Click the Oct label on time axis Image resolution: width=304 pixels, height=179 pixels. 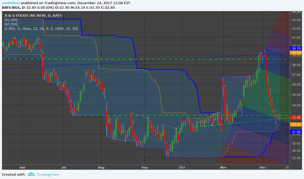[182, 167]
